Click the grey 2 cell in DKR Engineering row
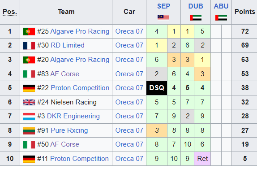The image size is (257, 169). point(187,116)
